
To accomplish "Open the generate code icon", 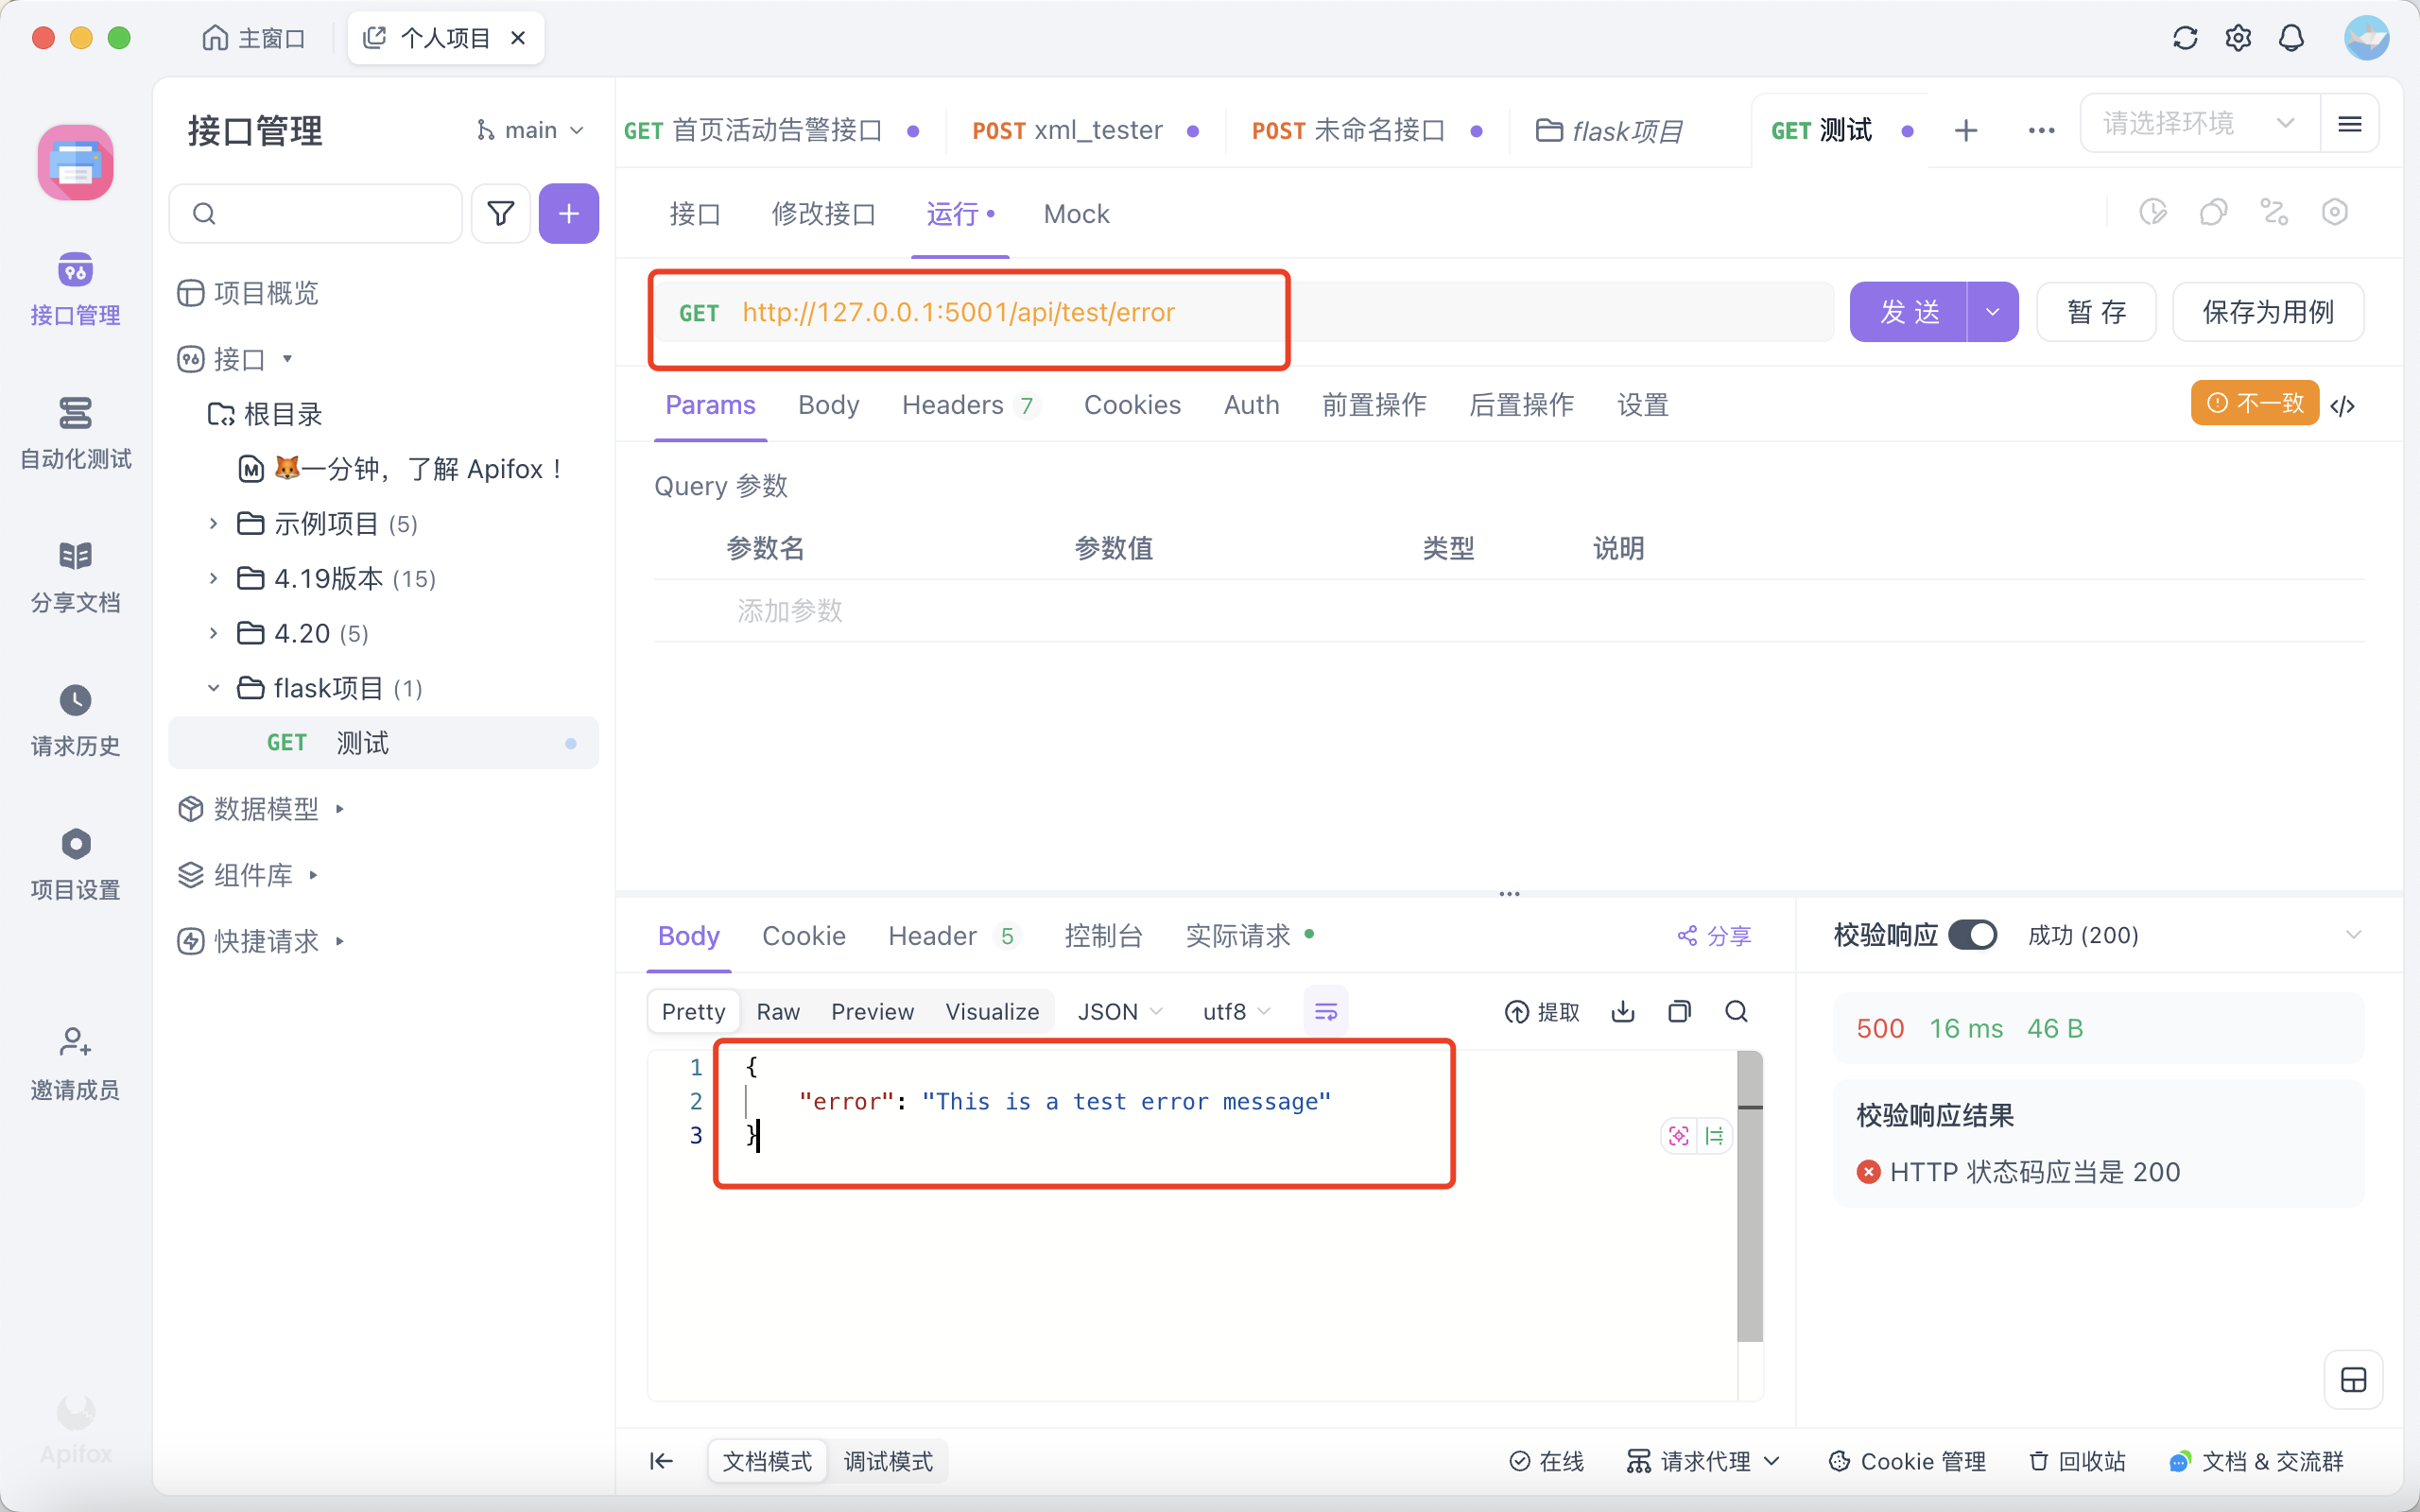I will (x=2343, y=405).
